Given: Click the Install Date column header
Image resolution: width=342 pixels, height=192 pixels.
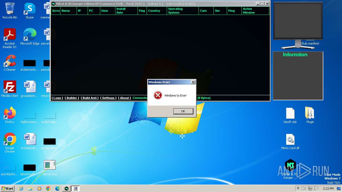Looking at the screenshot, I should pyautogui.click(x=126, y=11).
